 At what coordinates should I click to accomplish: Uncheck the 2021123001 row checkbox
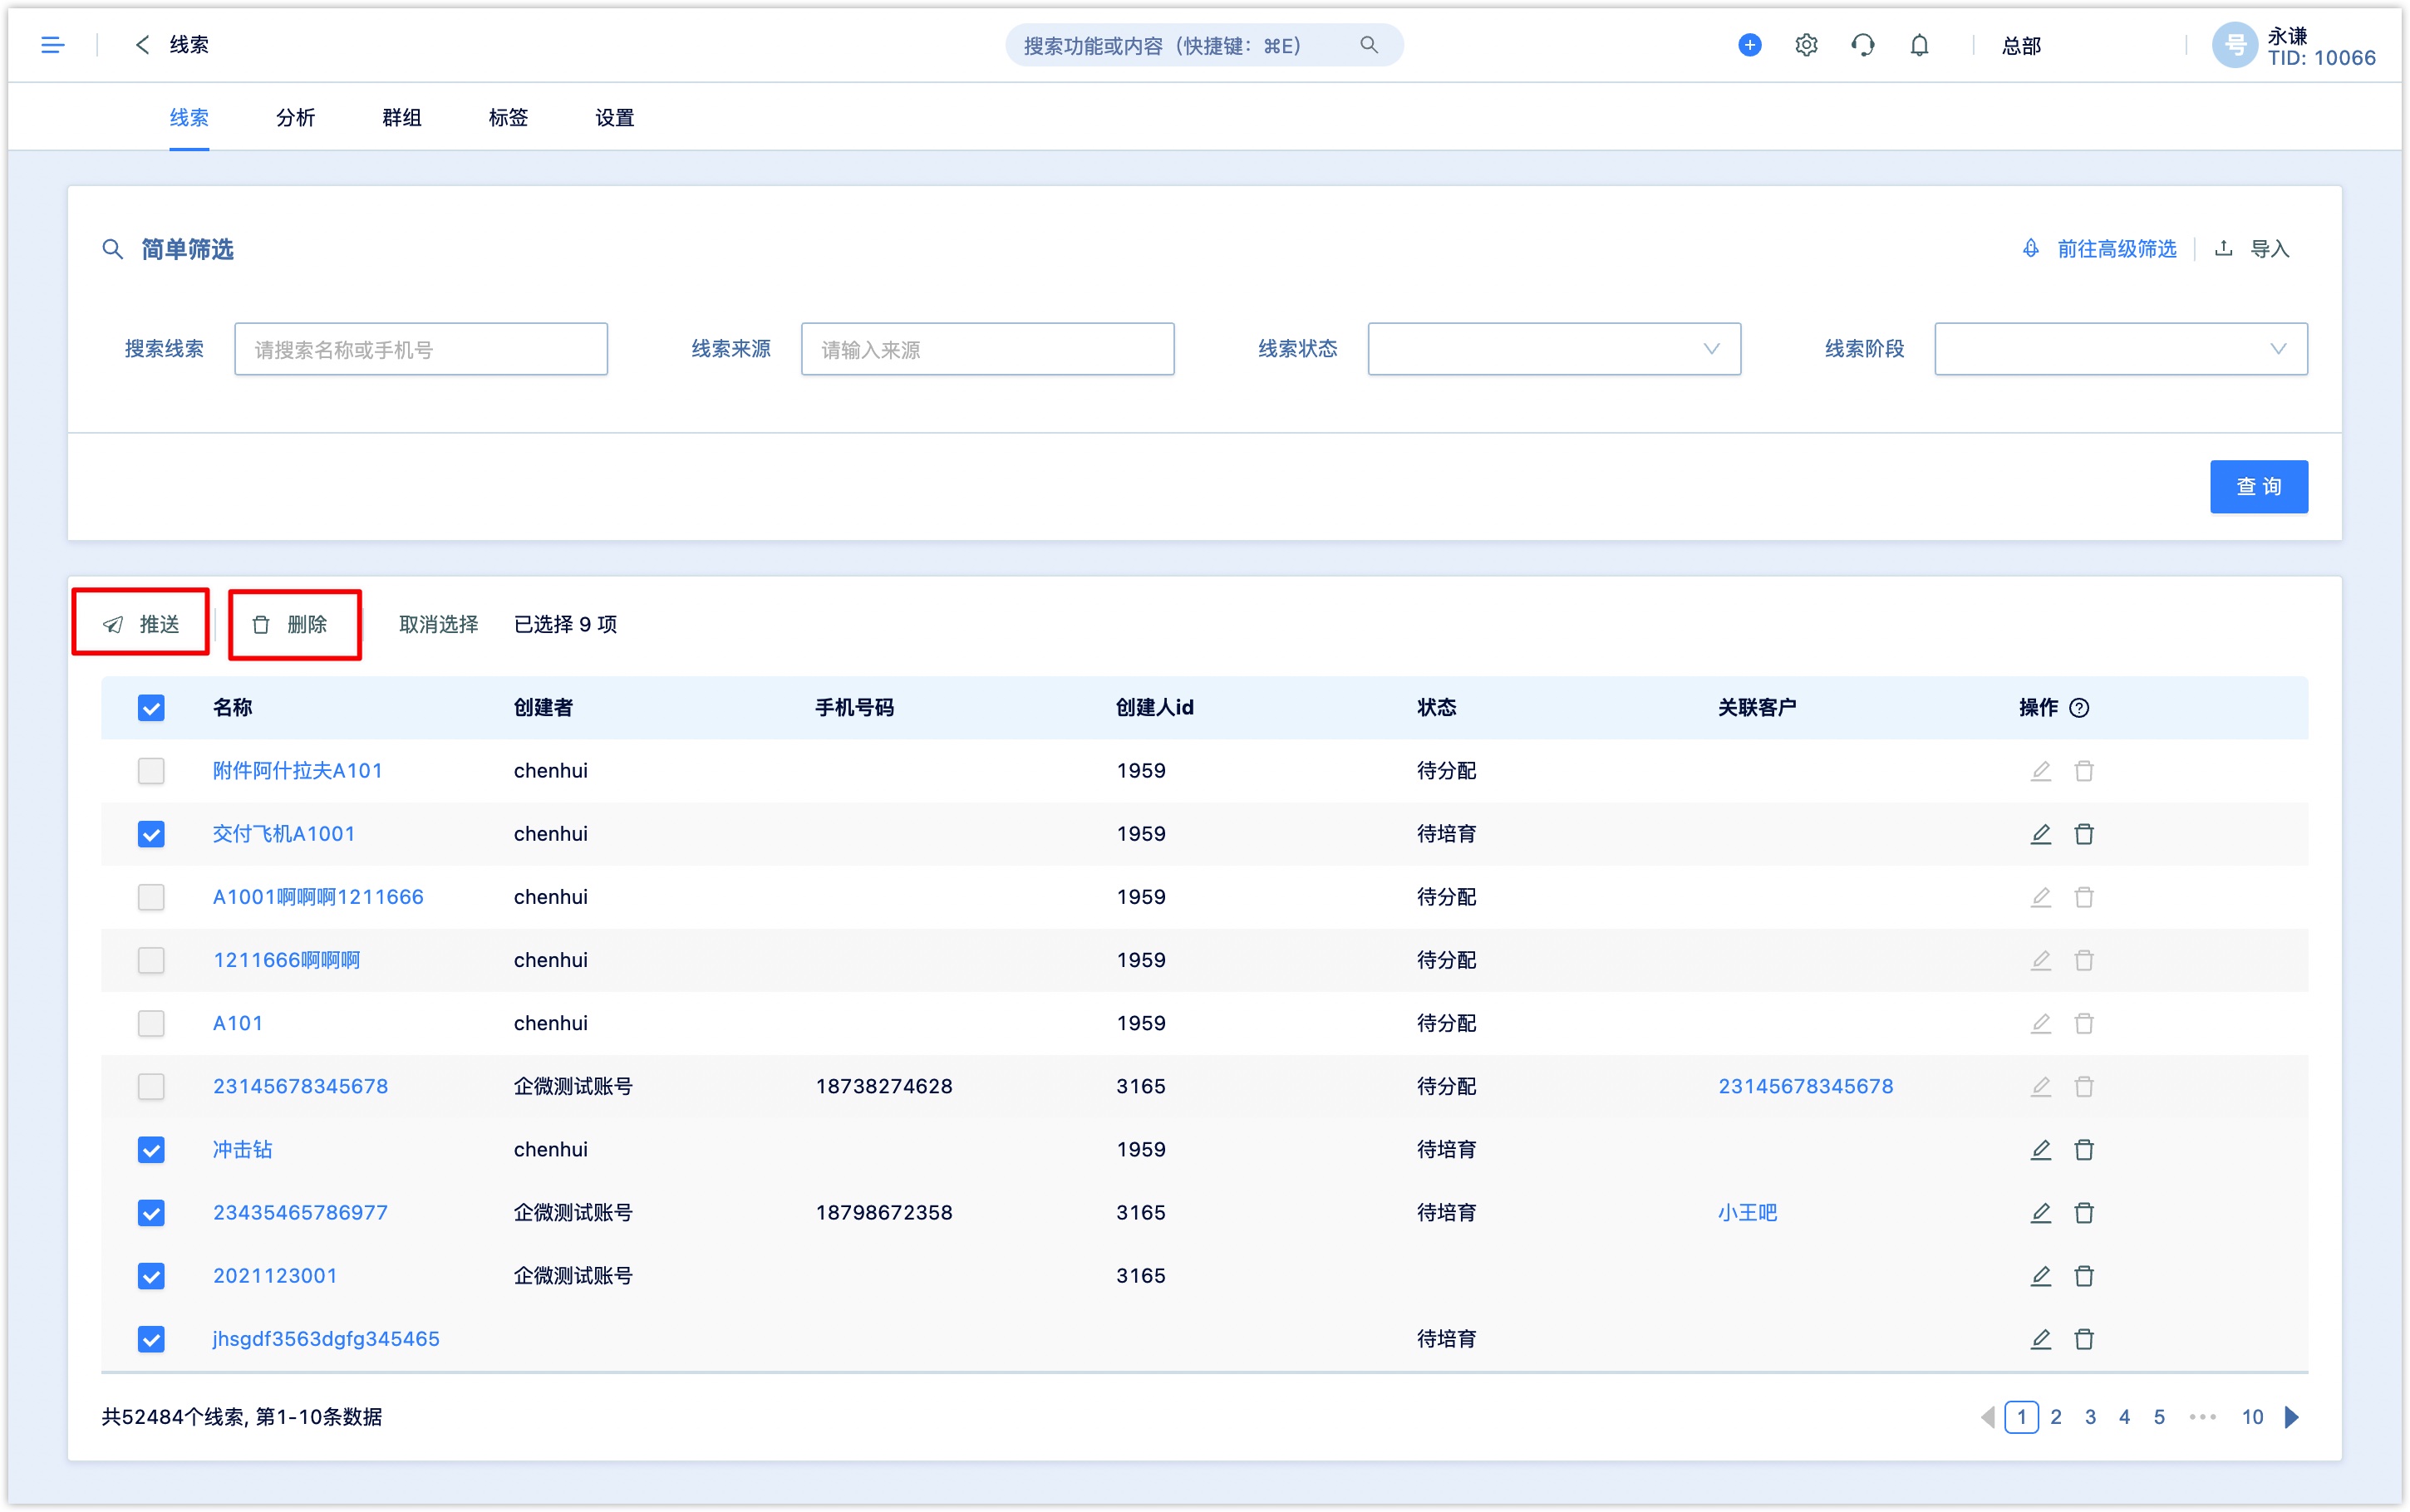click(151, 1275)
